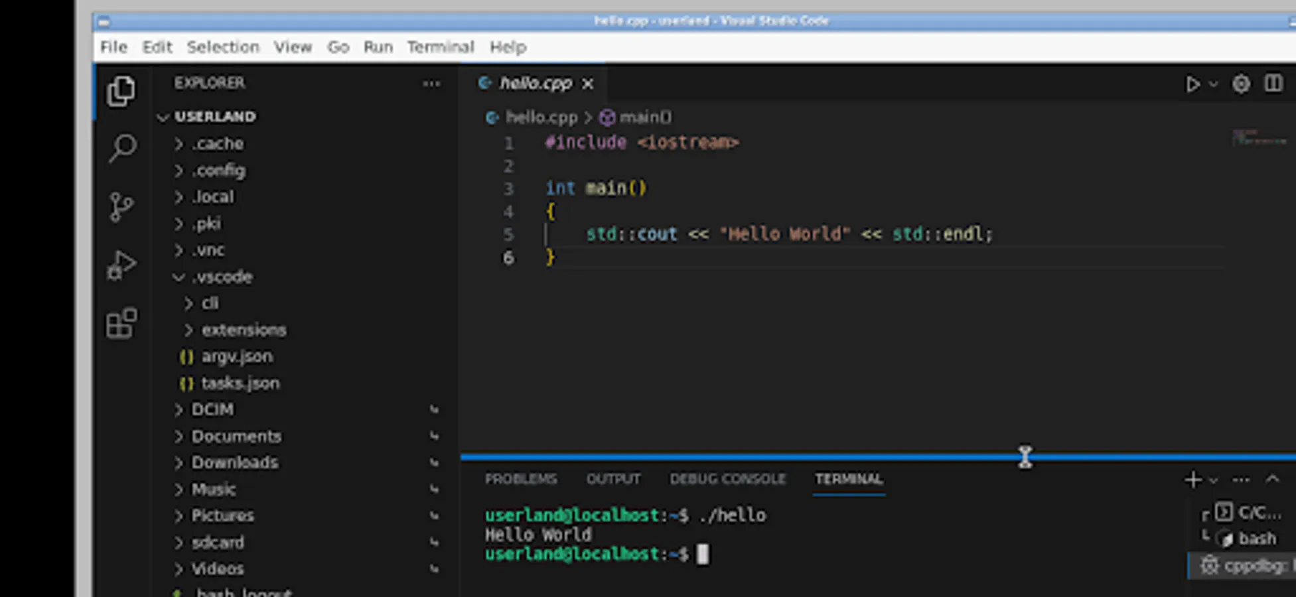This screenshot has width=1296, height=597.
Task: Open the Source Control view
Action: point(121,207)
